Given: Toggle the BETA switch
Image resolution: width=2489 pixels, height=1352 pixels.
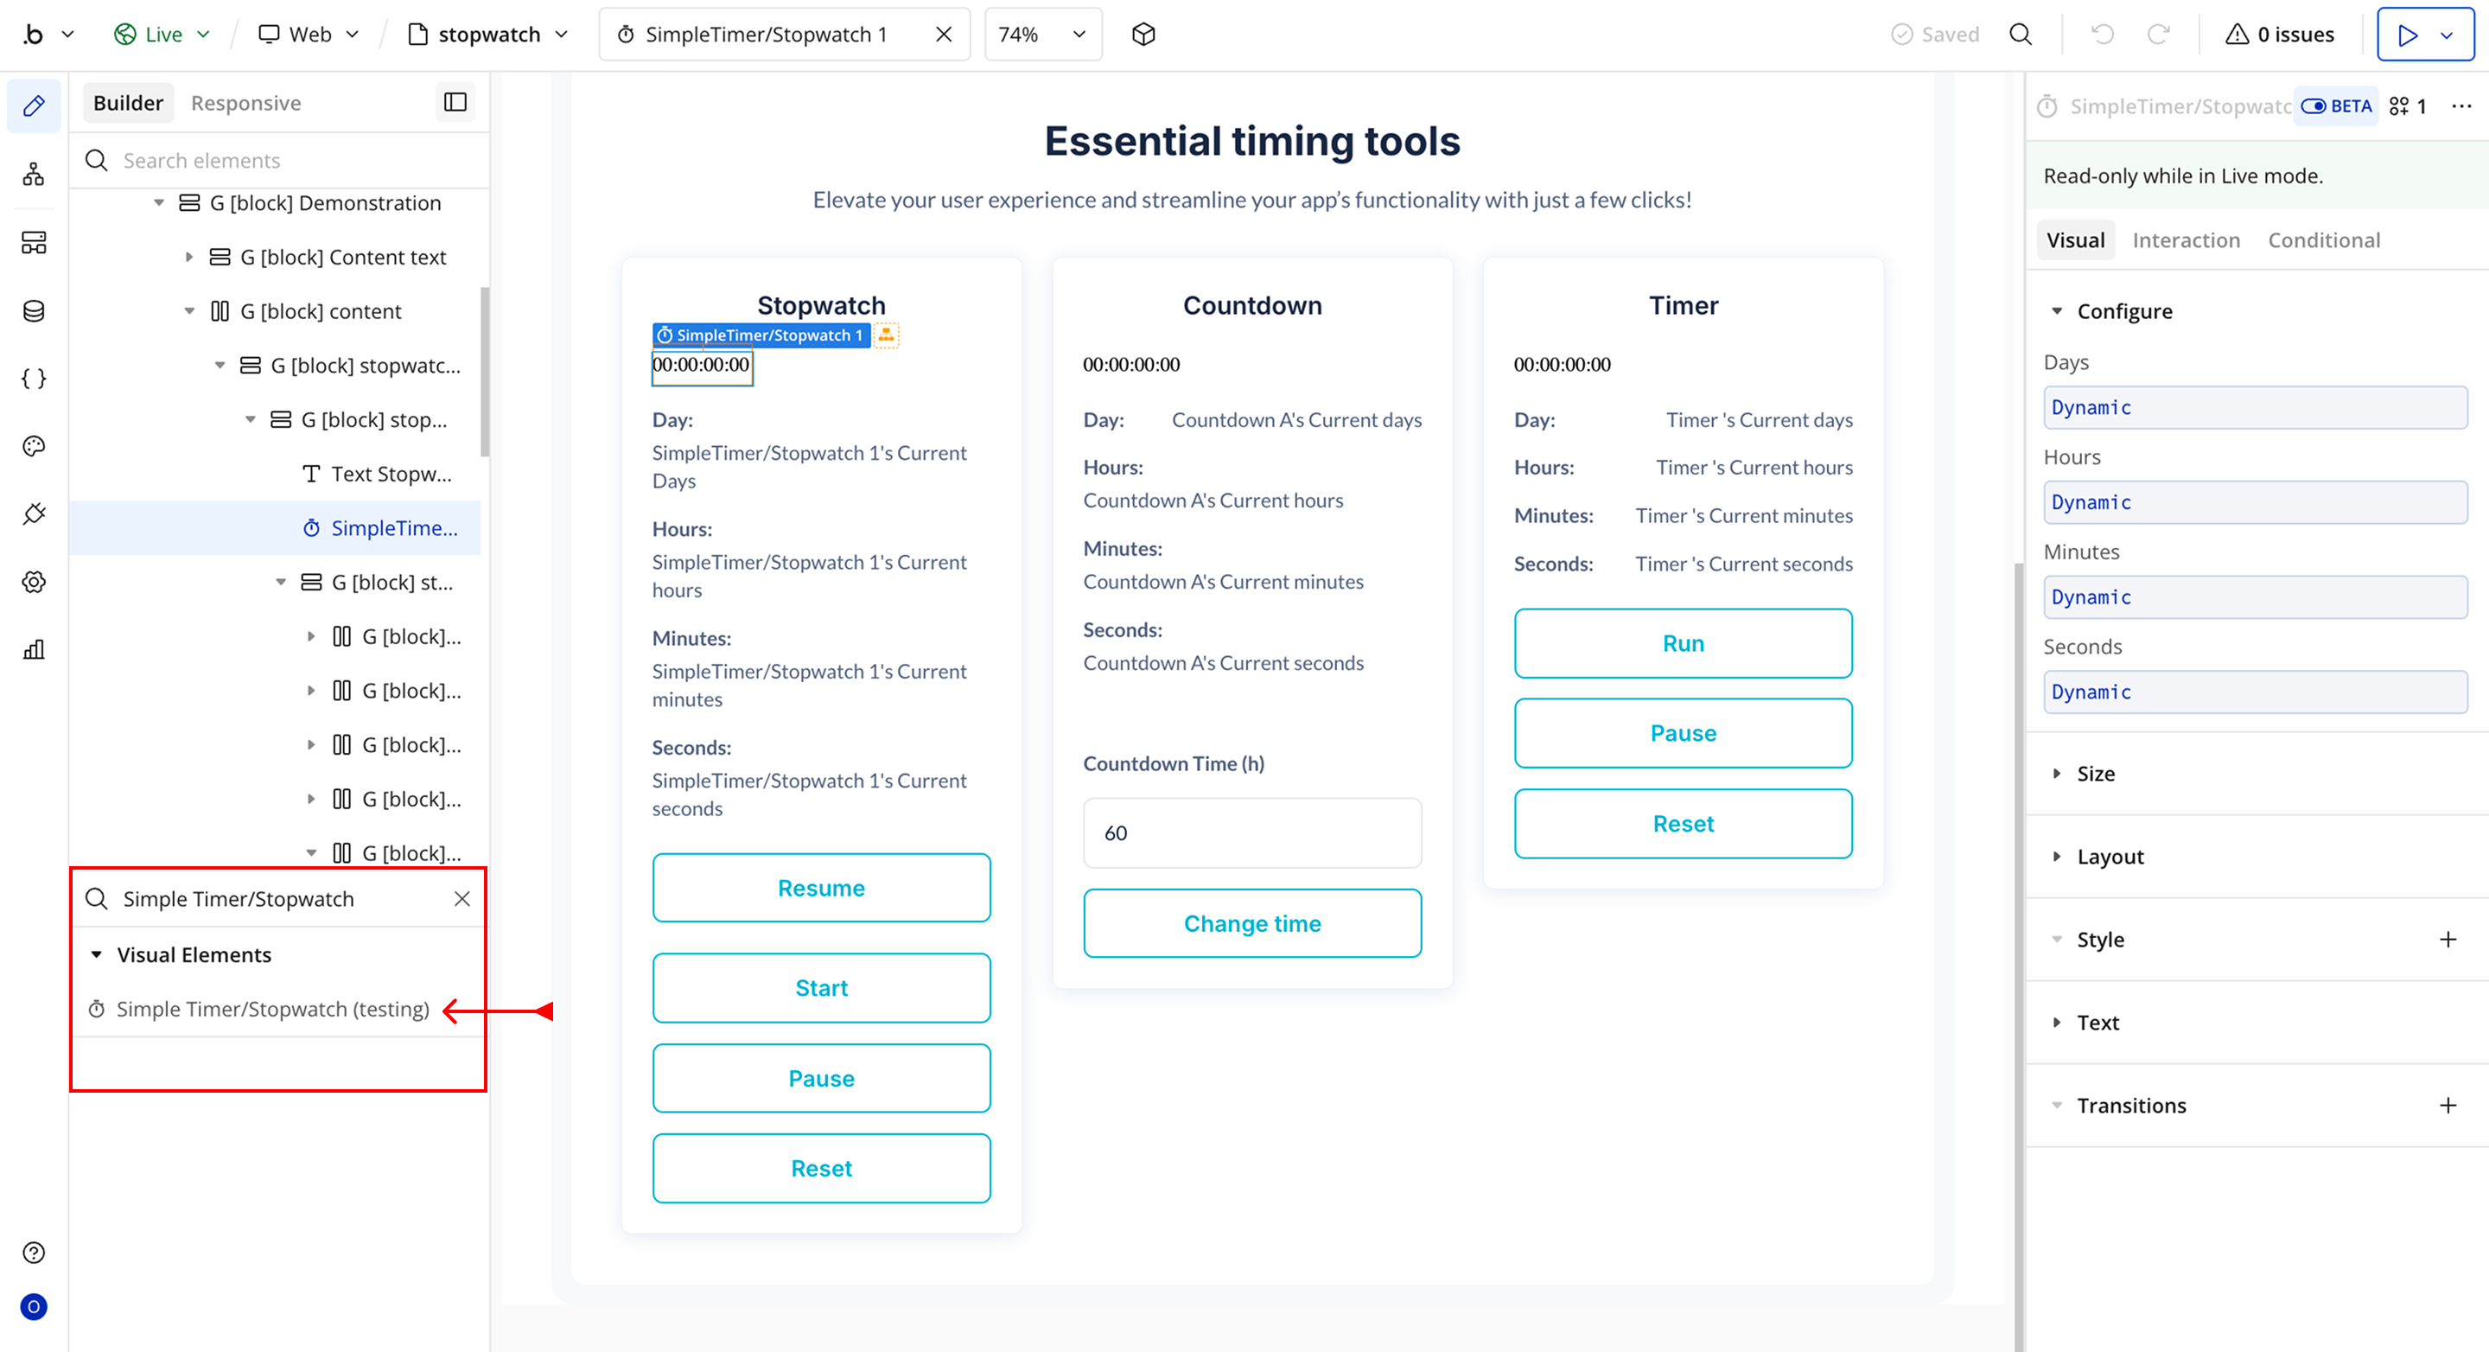Looking at the screenshot, I should tap(2314, 106).
